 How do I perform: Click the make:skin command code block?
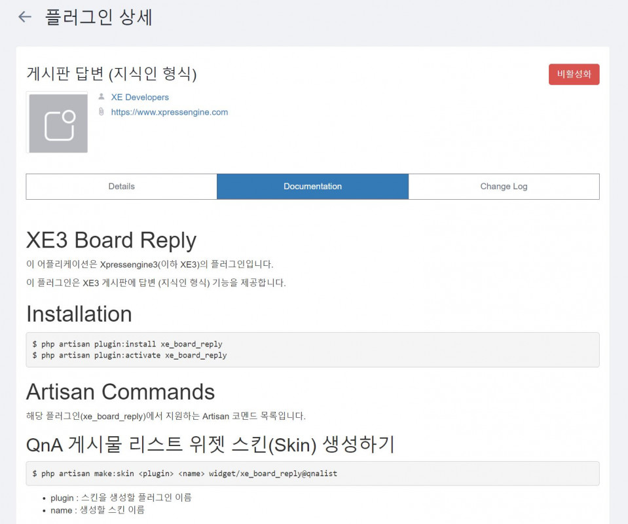(x=312, y=473)
